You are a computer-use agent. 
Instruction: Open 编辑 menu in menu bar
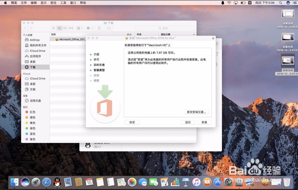tap(34, 3)
